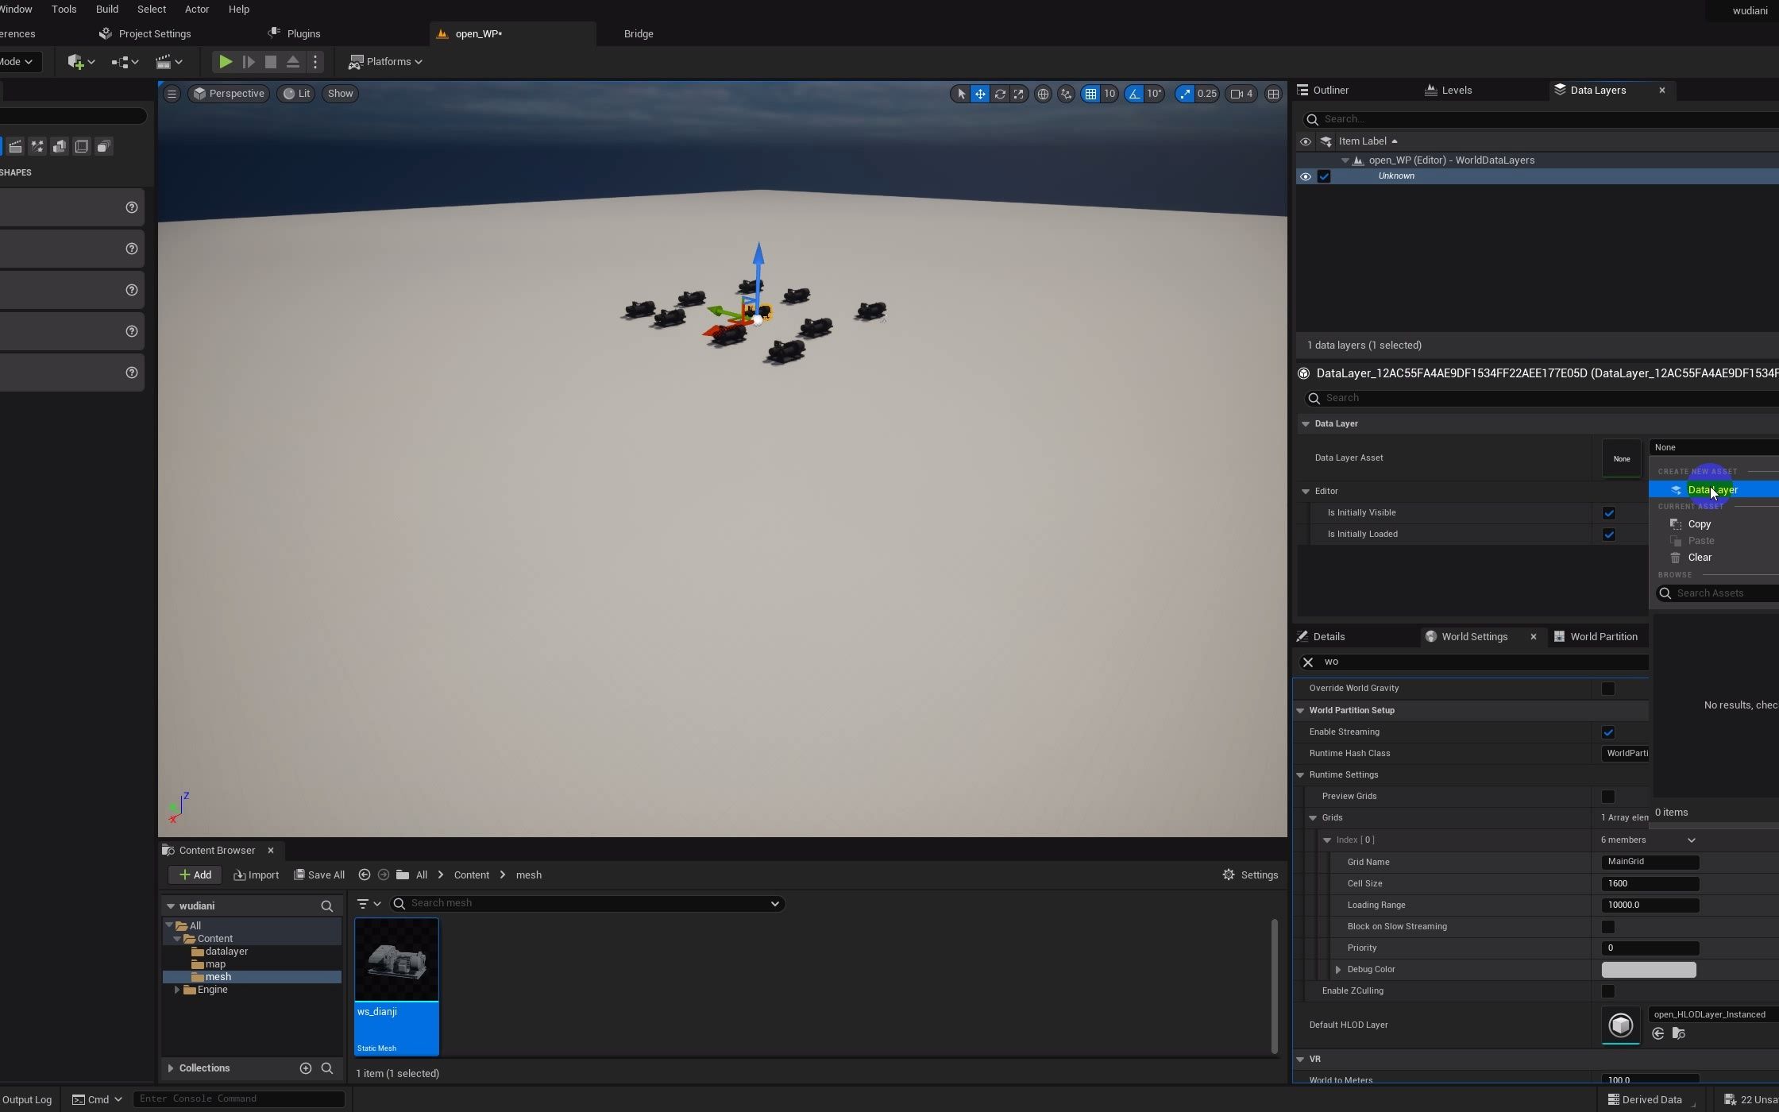The height and width of the screenshot is (1112, 1779).
Task: Click the Content Browser filter icon
Action: click(363, 904)
